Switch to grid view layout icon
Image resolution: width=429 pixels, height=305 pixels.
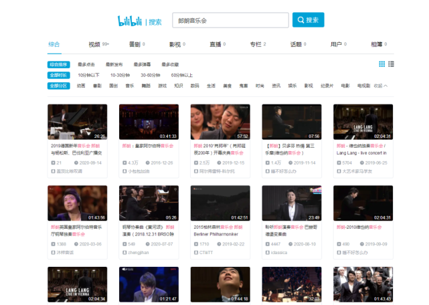(x=382, y=64)
